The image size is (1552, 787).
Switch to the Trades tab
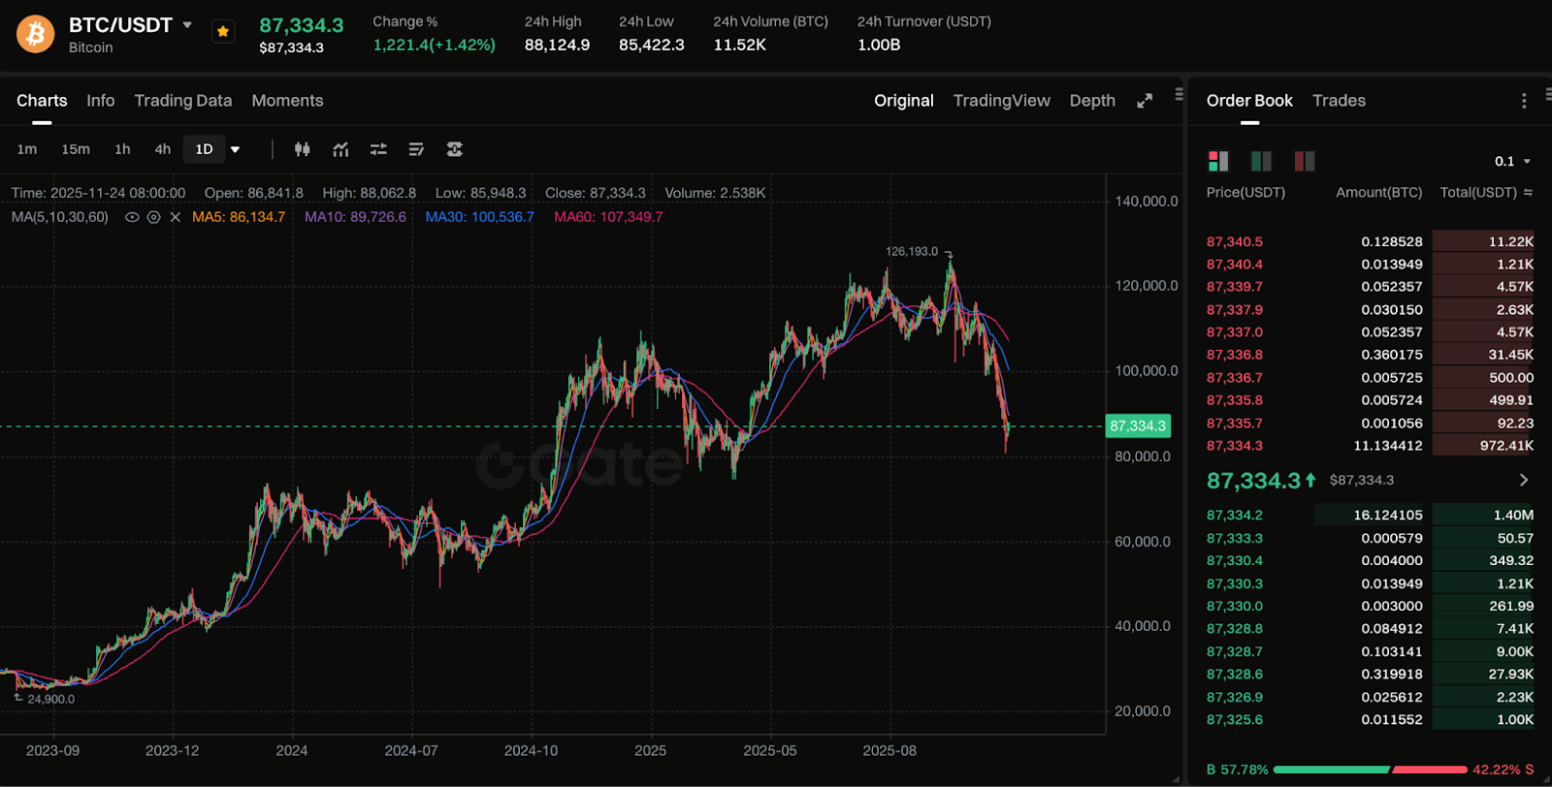1339,101
